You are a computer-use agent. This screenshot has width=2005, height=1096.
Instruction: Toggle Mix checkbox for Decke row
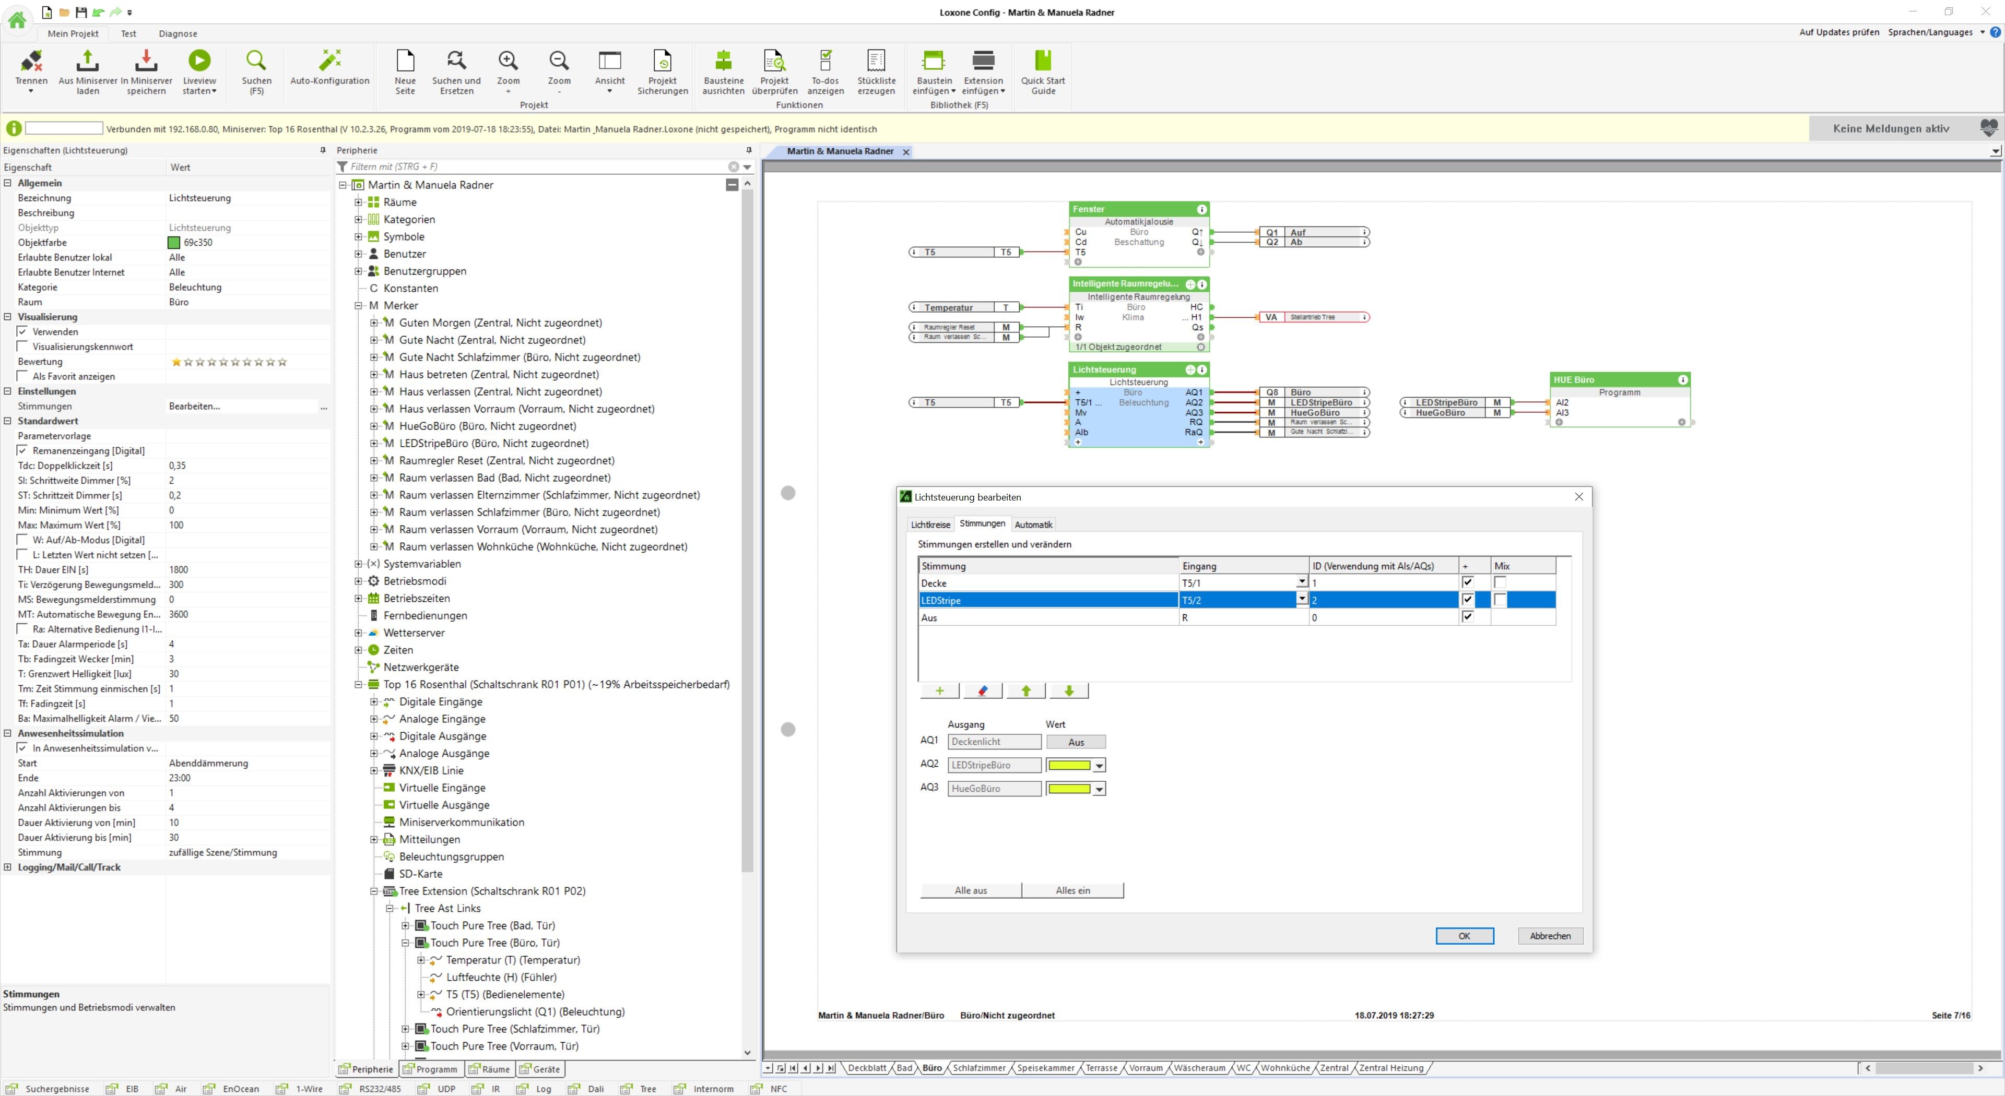[x=1500, y=582]
